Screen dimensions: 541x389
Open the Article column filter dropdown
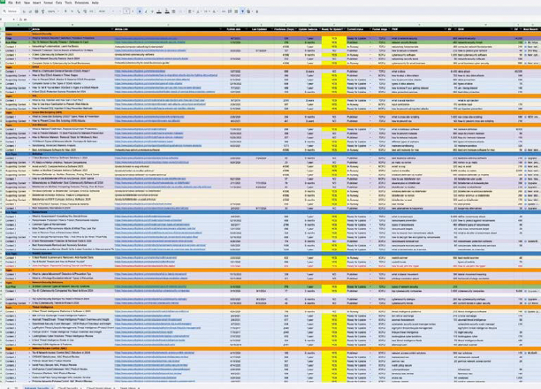pyautogui.click(x=110, y=29)
